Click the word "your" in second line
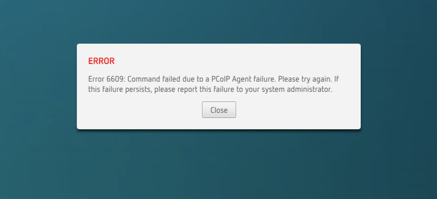The height and width of the screenshot is (199, 437). coord(253,89)
